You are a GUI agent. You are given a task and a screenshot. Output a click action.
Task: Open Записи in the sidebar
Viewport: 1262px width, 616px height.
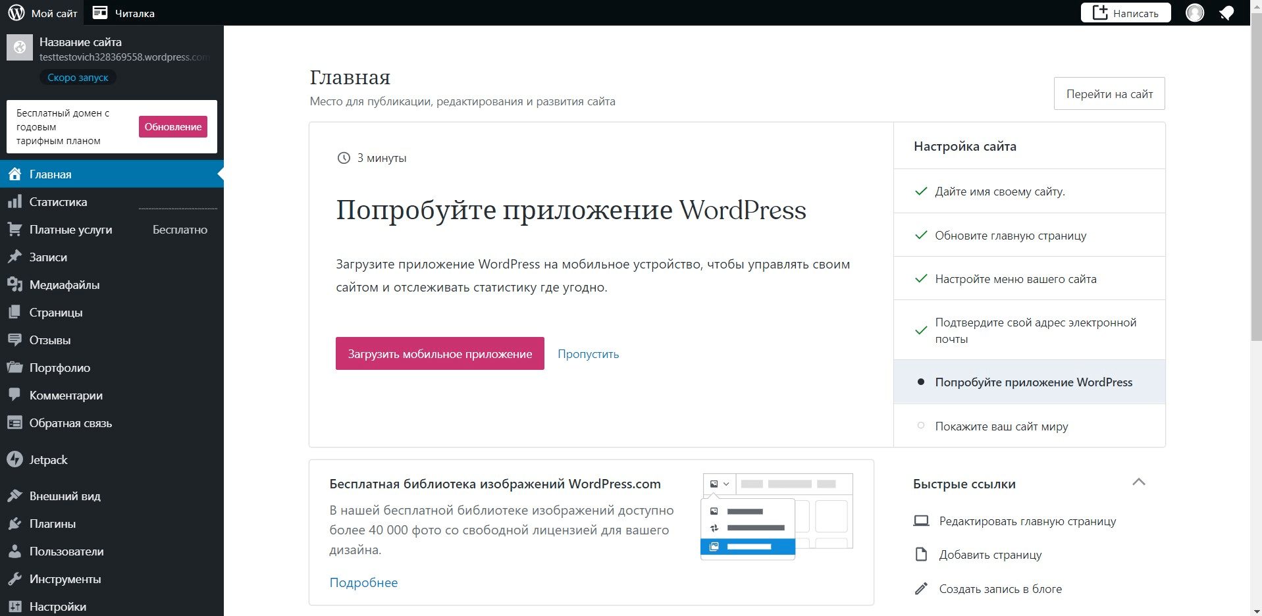coord(112,257)
